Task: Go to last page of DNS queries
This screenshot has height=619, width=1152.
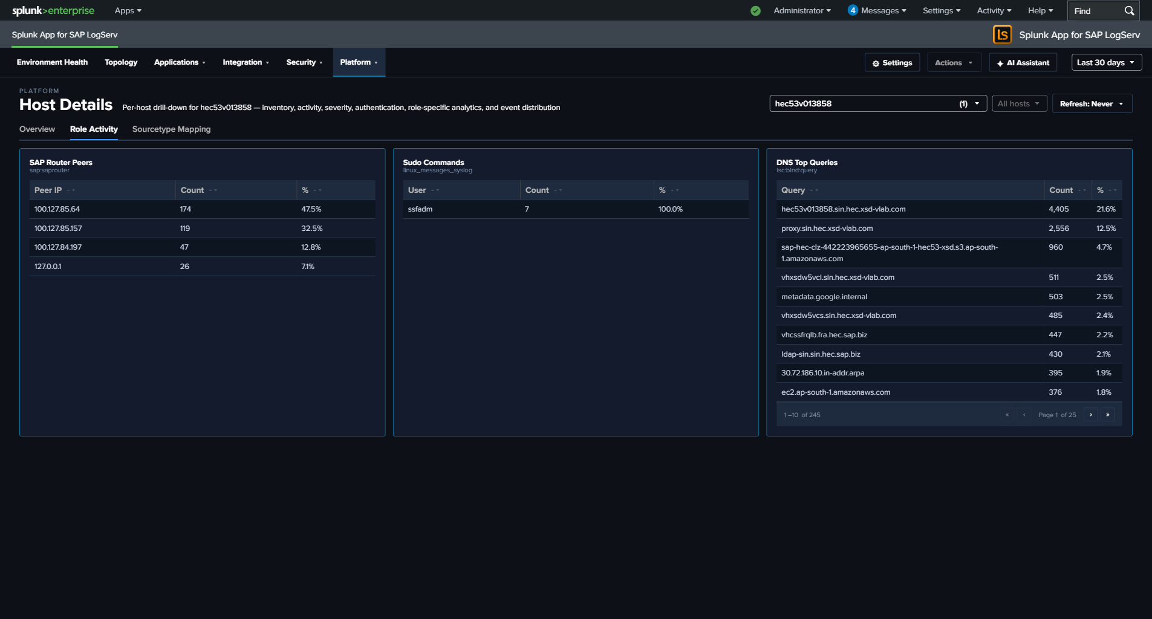Action: tap(1108, 415)
